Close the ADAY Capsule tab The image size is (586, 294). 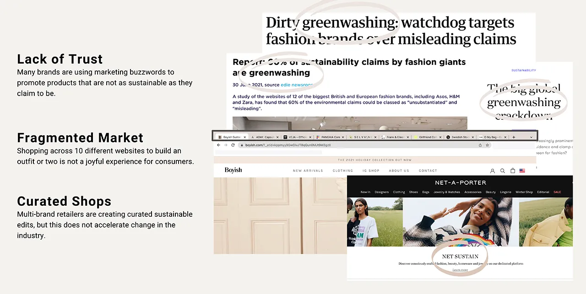[277, 137]
